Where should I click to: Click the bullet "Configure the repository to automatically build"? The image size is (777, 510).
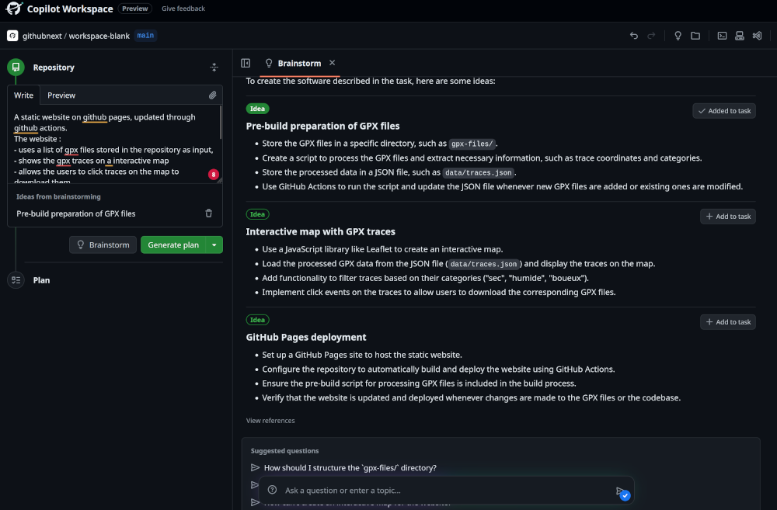(x=438, y=369)
